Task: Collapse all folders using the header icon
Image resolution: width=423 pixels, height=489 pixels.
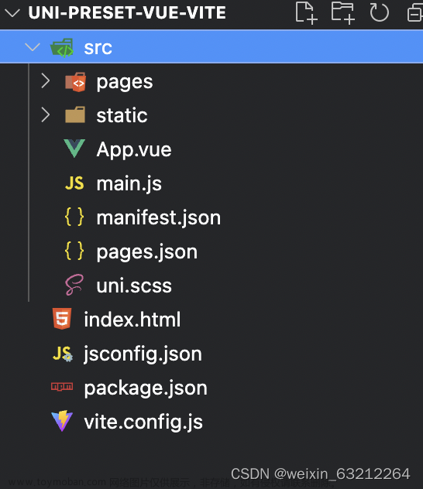Action: (x=415, y=13)
